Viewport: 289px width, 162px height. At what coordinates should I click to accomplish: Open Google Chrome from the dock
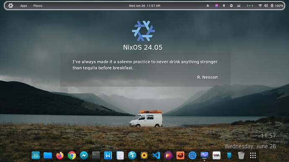tap(72, 155)
